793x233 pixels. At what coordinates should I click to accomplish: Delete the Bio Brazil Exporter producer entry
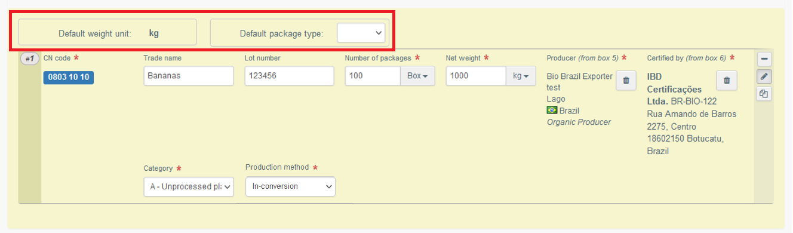click(626, 80)
